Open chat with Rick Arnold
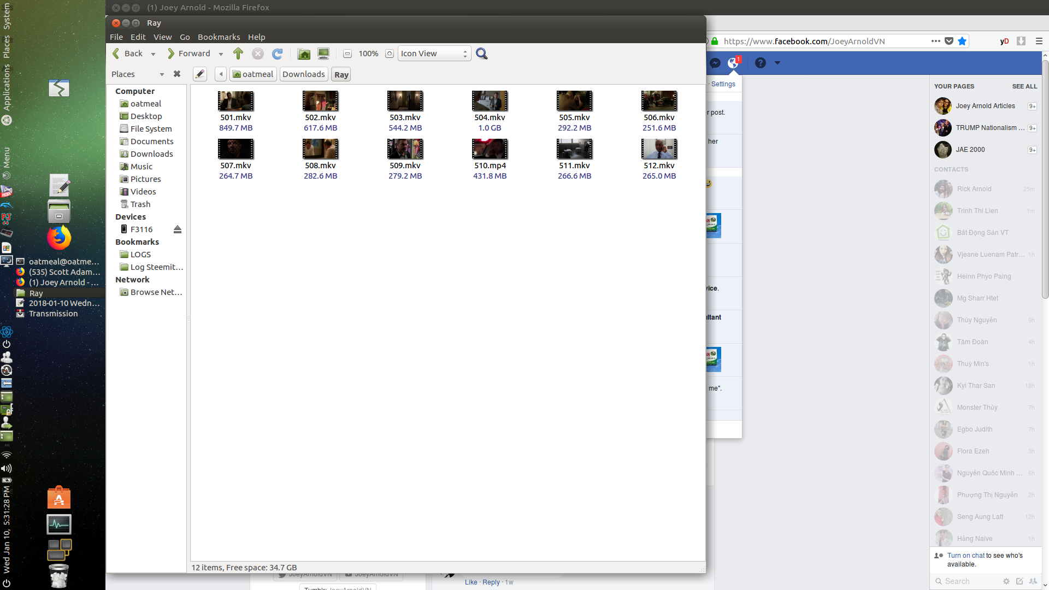This screenshot has width=1049, height=590. pyautogui.click(x=986, y=189)
